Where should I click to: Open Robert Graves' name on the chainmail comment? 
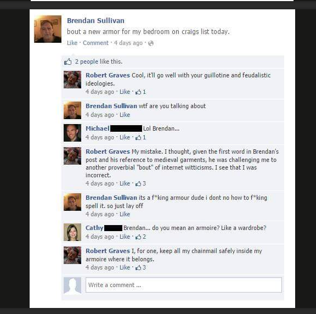click(108, 251)
